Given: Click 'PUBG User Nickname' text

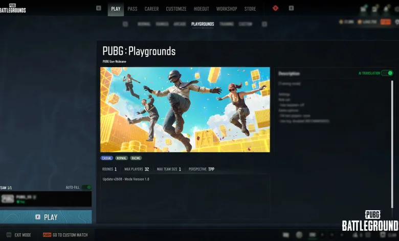Looking at the screenshot, I should pyautogui.click(x=114, y=62).
